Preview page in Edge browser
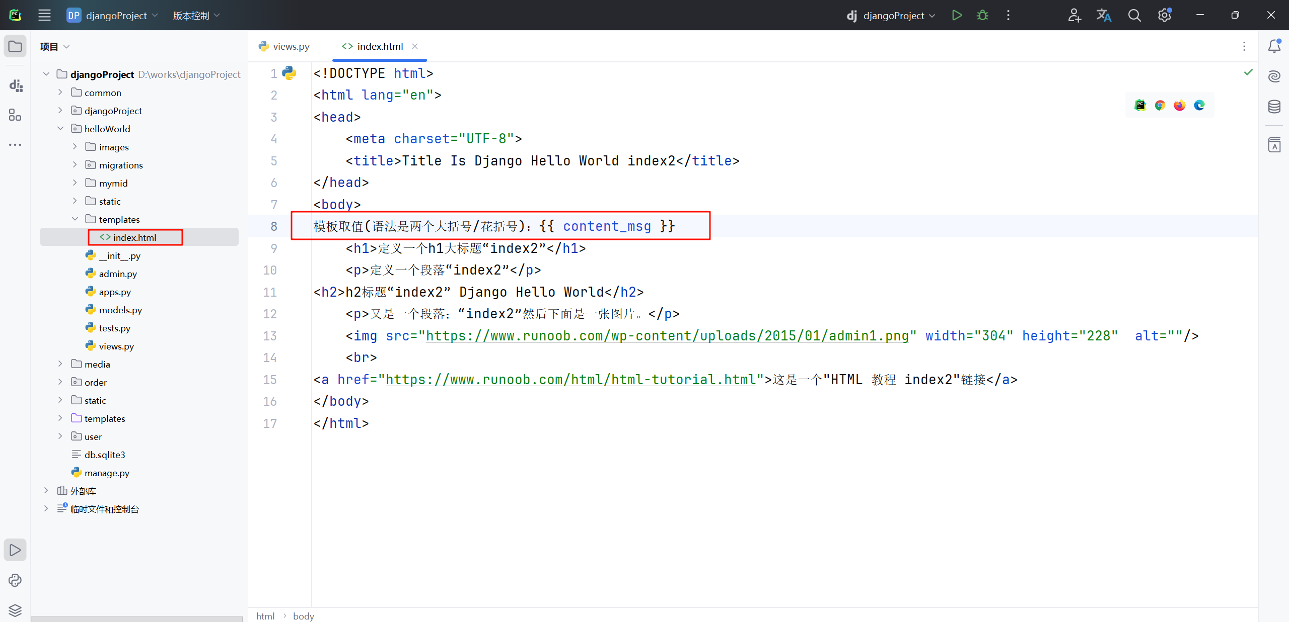 (1199, 105)
